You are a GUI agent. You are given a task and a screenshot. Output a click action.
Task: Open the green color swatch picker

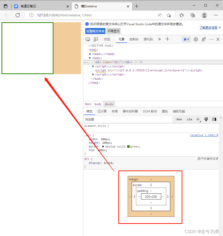pyautogui.click(x=128, y=146)
